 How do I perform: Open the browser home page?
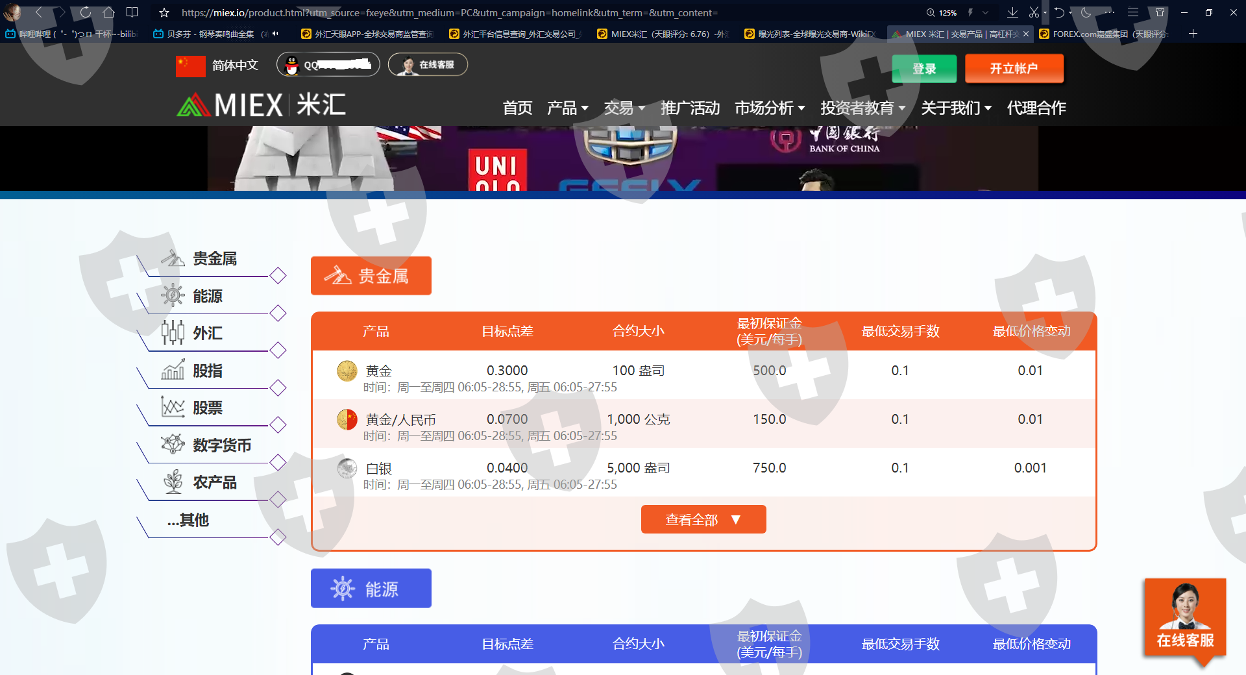(108, 12)
